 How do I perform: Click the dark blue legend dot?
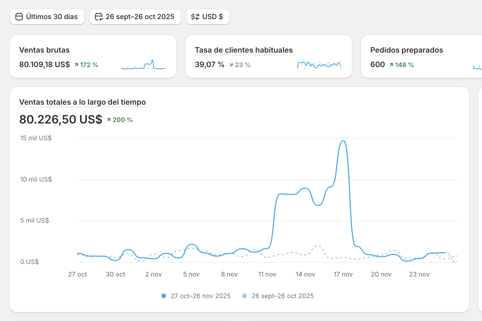(x=164, y=296)
